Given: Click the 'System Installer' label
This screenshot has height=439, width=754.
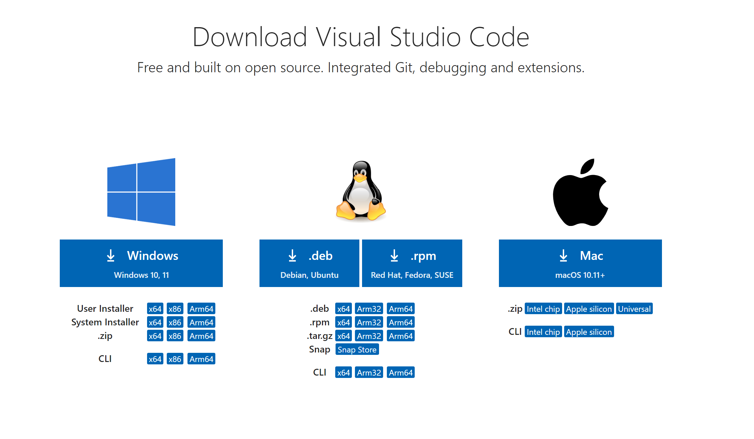Looking at the screenshot, I should (x=105, y=322).
